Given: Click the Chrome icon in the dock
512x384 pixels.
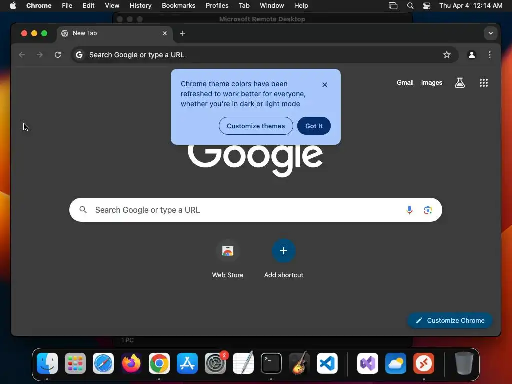Looking at the screenshot, I should click(x=159, y=363).
